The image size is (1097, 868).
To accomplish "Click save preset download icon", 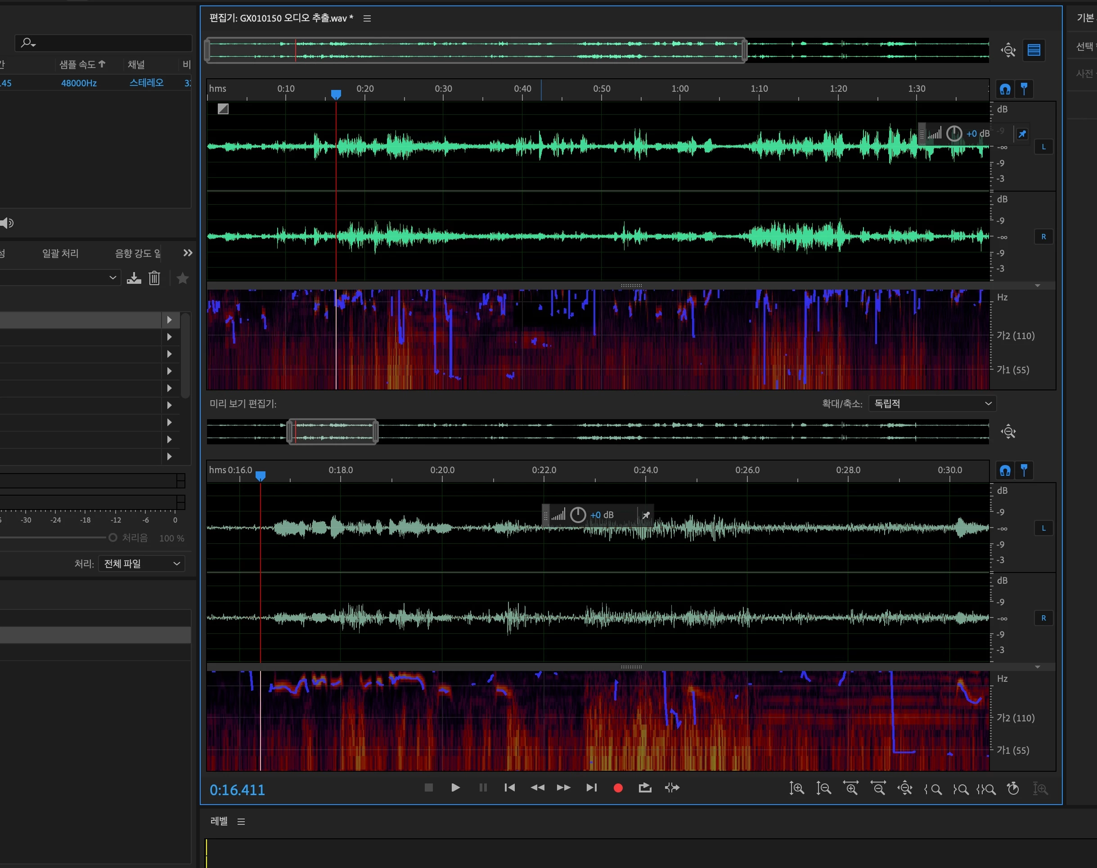I will (134, 278).
